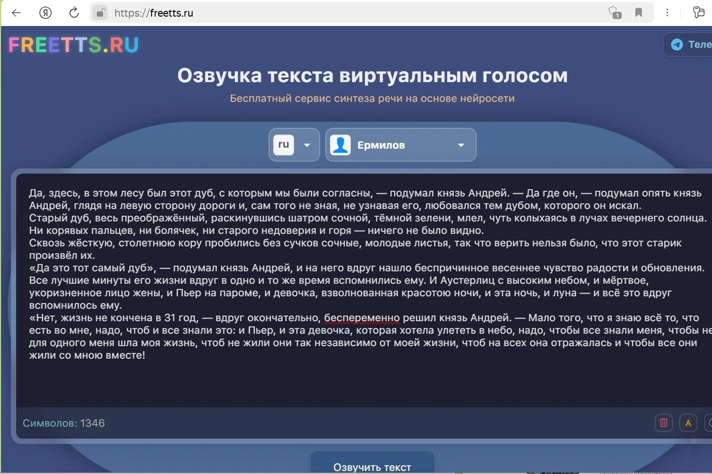
Task: Open the protection shield icon with badge
Action: click(x=615, y=12)
